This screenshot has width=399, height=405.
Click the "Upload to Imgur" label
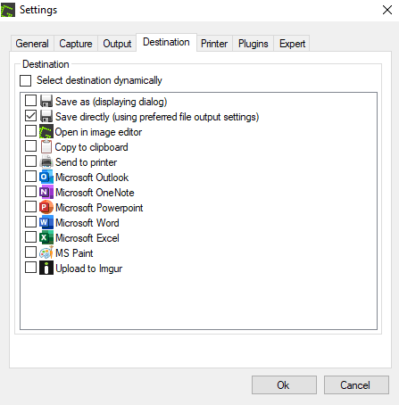tap(89, 269)
